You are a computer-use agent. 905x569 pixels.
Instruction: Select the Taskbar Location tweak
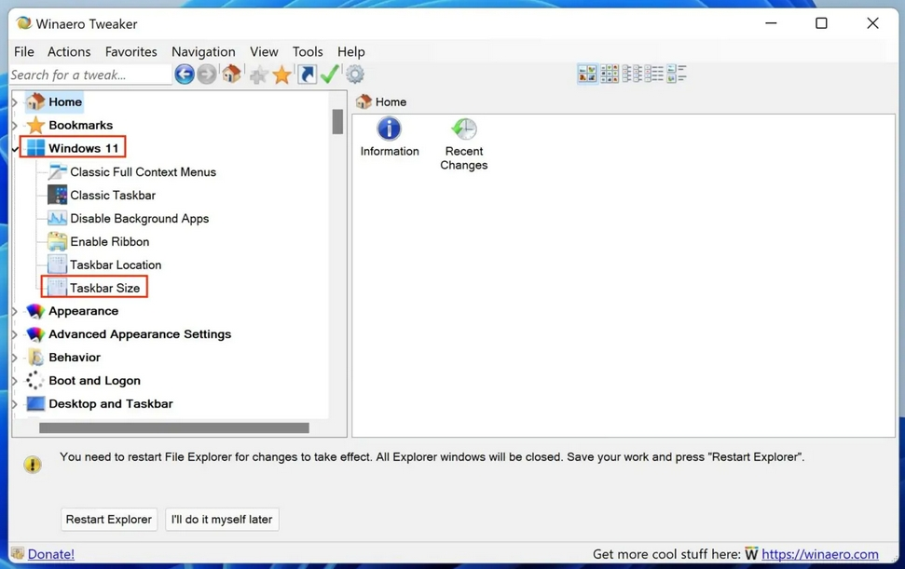coord(116,264)
